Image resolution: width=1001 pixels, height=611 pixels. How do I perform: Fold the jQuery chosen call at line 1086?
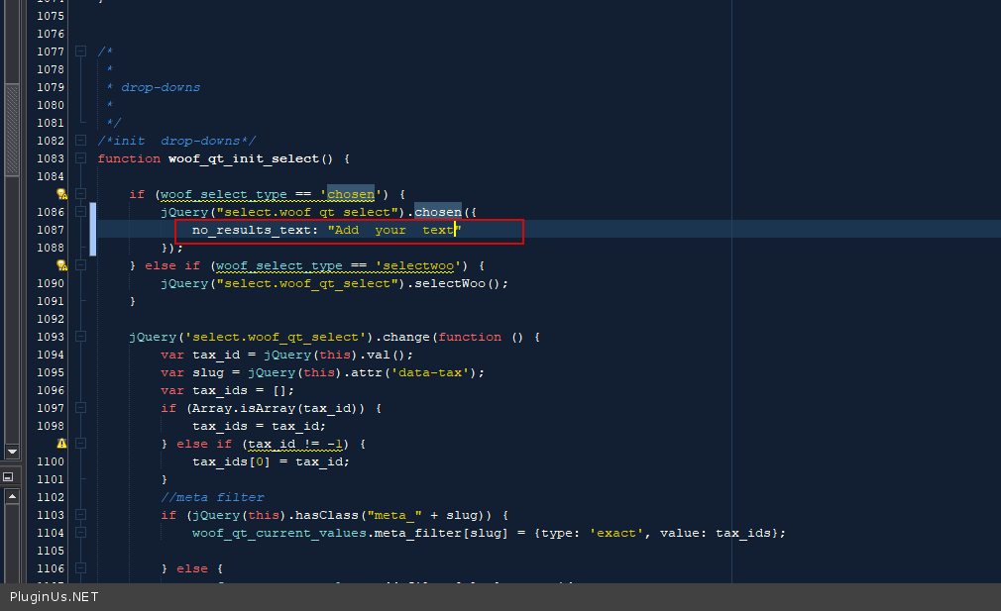[81, 212]
